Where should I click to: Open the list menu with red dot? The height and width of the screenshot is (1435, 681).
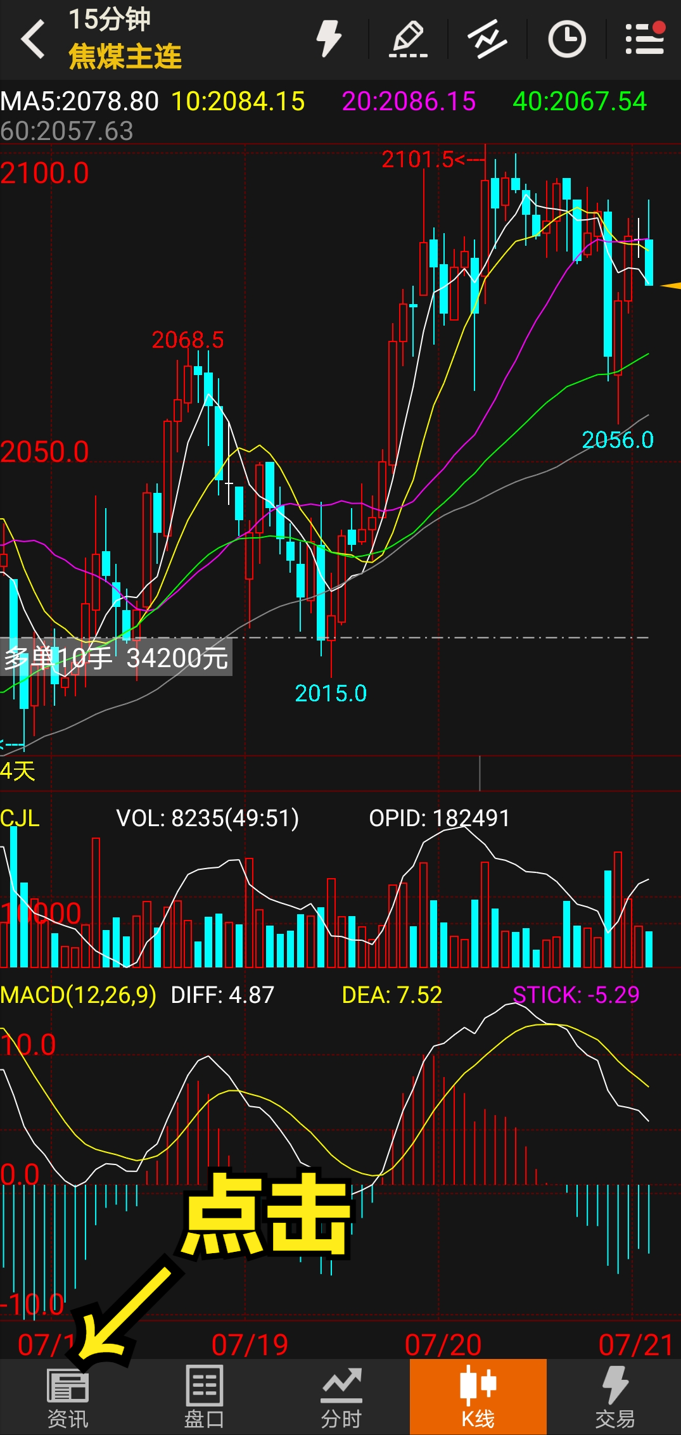(645, 39)
